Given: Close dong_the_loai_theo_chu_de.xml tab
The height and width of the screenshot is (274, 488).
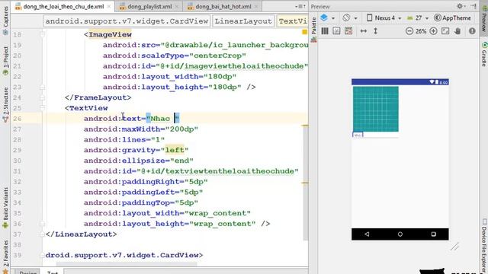Looking at the screenshot, I should 108,7.
